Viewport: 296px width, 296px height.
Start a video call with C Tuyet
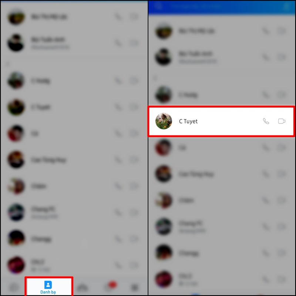pyautogui.click(x=282, y=121)
